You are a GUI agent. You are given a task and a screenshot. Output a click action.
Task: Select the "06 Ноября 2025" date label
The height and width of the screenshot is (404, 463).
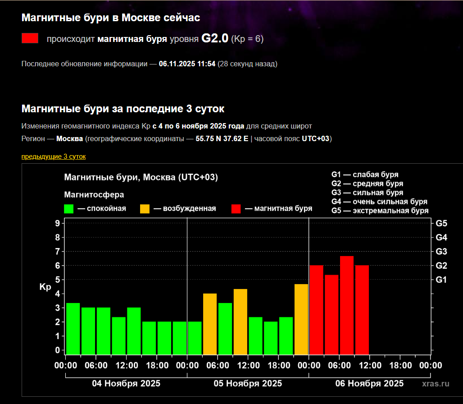pos(369,384)
